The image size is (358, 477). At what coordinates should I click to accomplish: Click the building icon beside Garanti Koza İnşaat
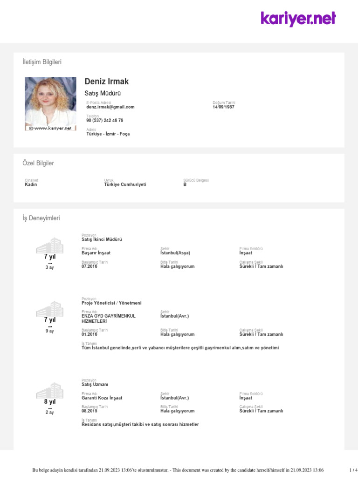pyautogui.click(x=50, y=390)
